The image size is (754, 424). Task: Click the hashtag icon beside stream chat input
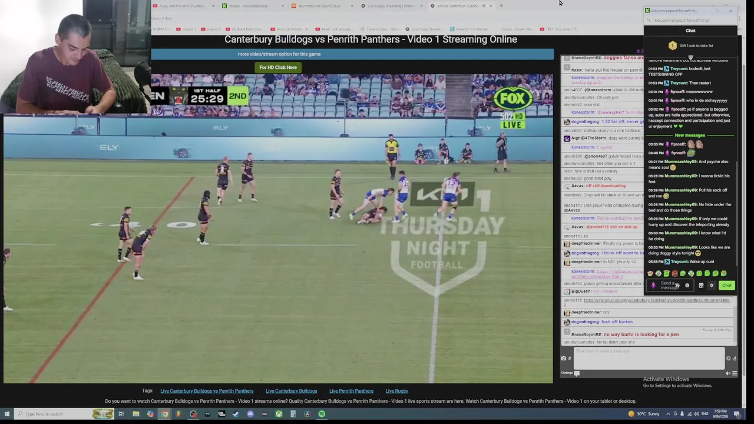click(570, 358)
